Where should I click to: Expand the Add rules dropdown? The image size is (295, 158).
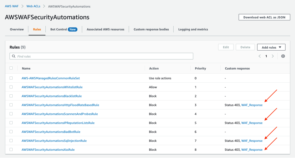(x=271, y=47)
